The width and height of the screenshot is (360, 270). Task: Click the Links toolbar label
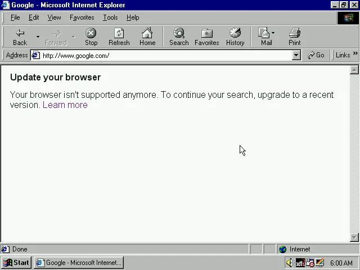tap(343, 55)
